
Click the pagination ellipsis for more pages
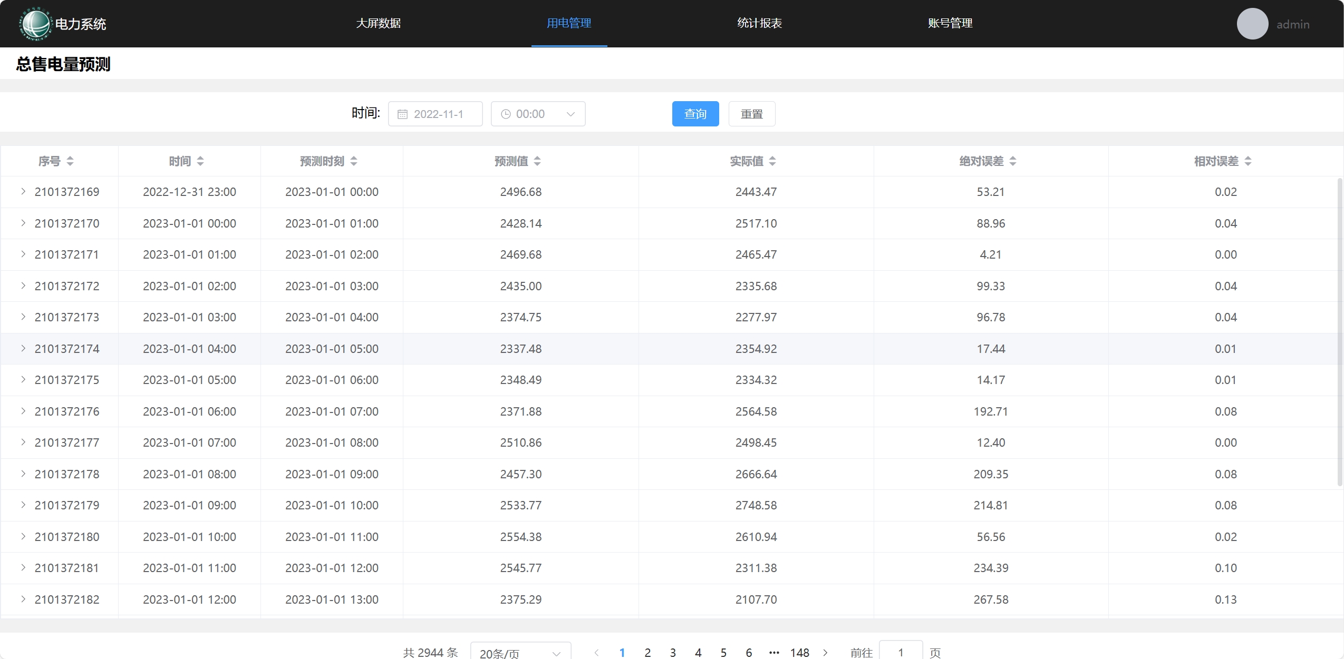click(774, 653)
